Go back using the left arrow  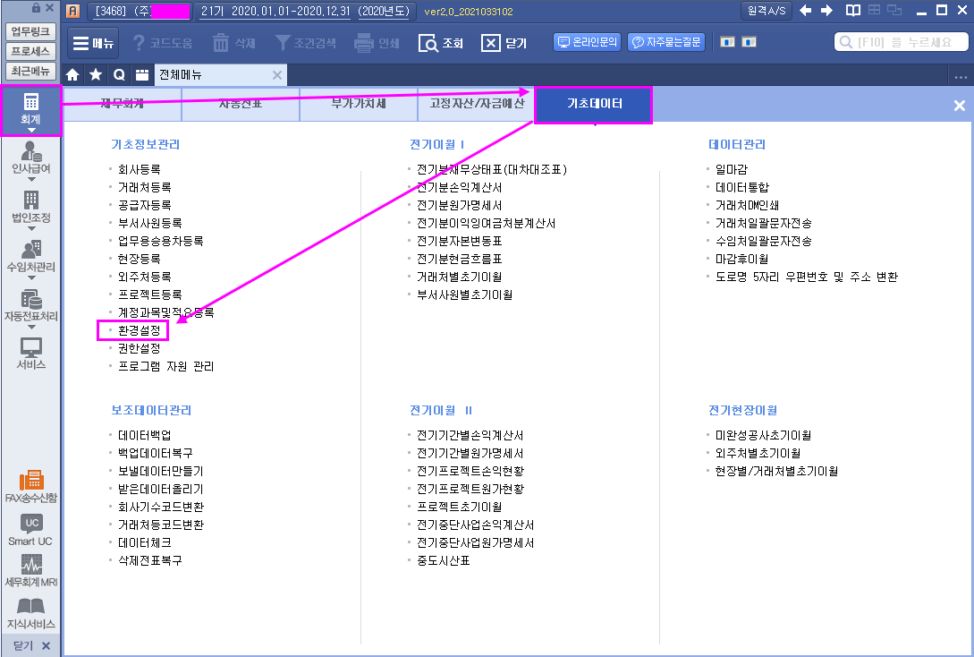pos(805,11)
